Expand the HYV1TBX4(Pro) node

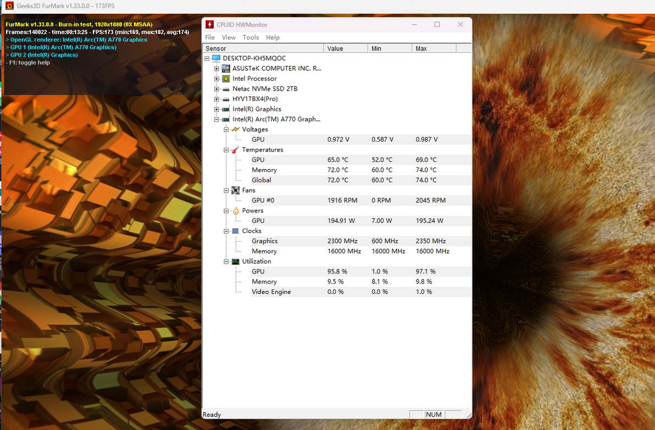click(217, 99)
